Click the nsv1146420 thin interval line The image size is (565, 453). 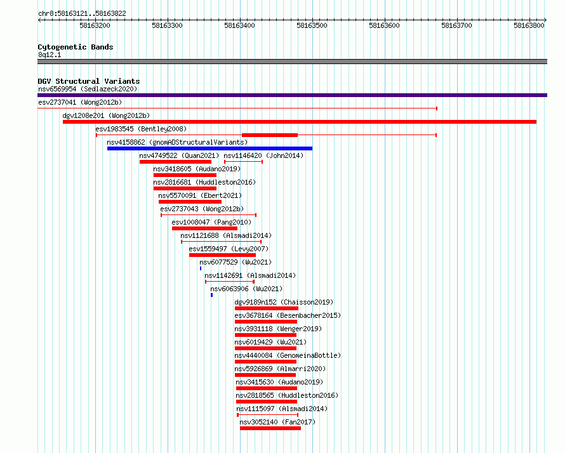point(244,162)
